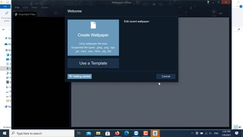The image size is (243, 137).
Task: Open the notification center icon
Action: pos(237,133)
